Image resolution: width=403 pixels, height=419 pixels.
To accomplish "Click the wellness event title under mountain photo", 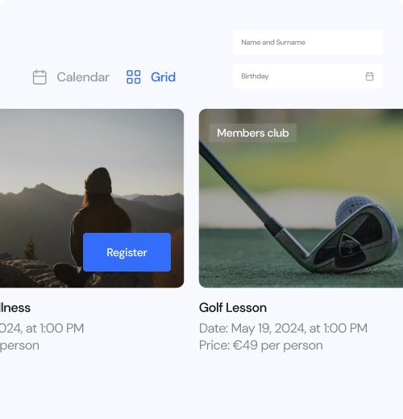I will [x=15, y=308].
